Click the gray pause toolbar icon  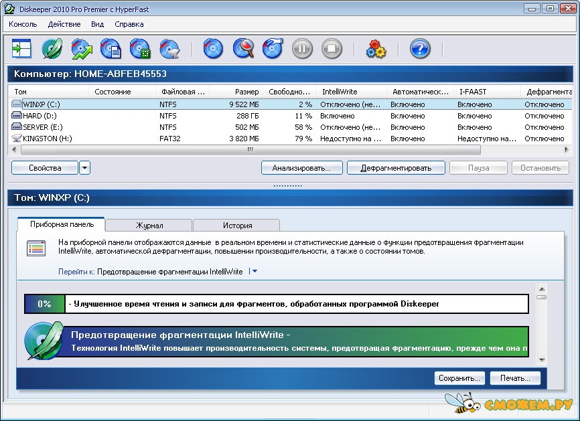(302, 48)
